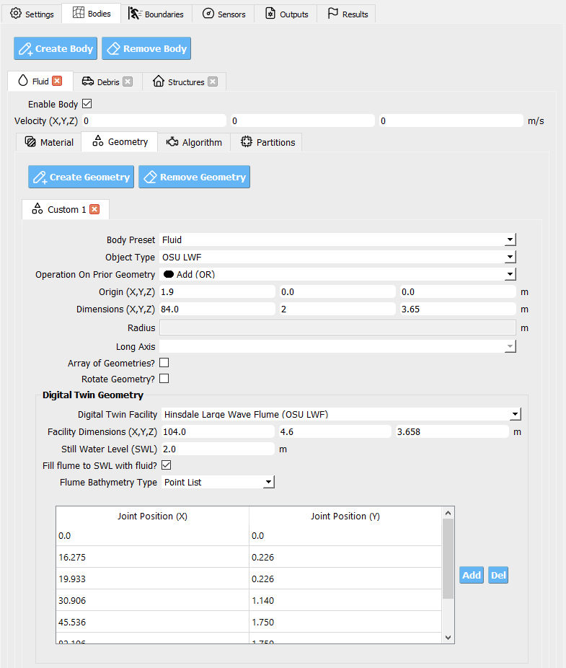The width and height of the screenshot is (566, 668).
Task: Switch to the Partitions sub-tab
Action: [267, 142]
